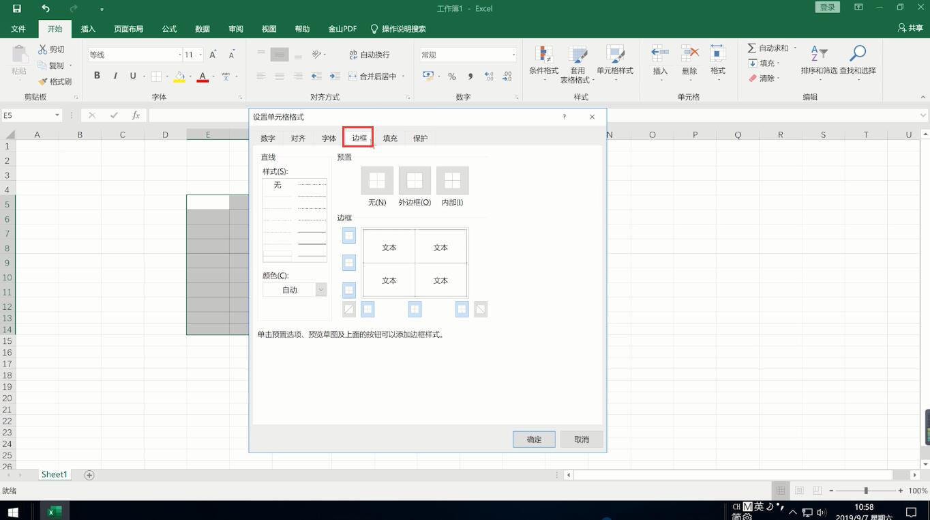
Task: Toggle the top border button
Action: 348,235
